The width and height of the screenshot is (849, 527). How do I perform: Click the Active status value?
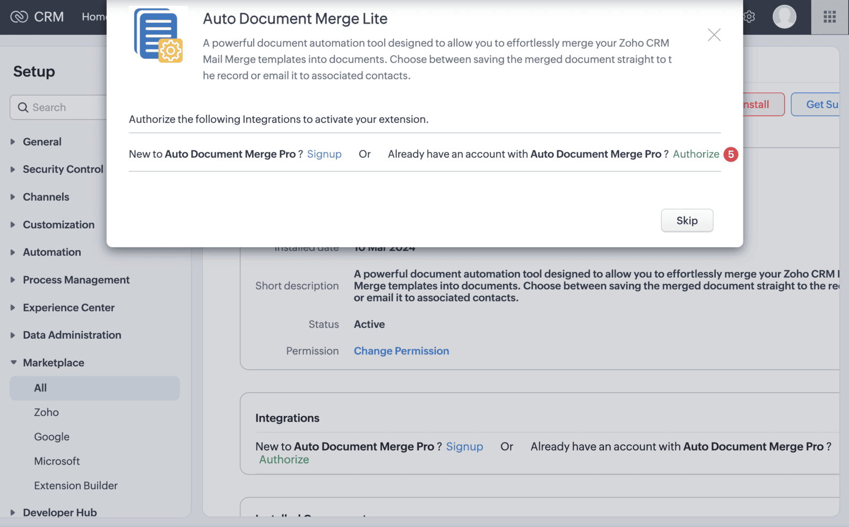pyautogui.click(x=369, y=324)
